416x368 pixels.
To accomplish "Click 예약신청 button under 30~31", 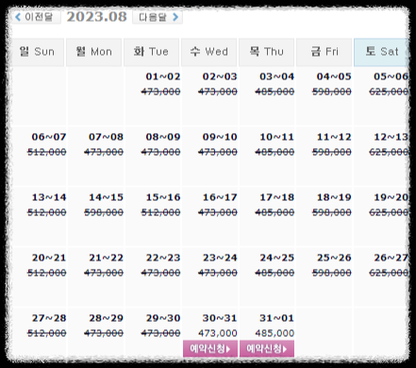I will coord(210,348).
